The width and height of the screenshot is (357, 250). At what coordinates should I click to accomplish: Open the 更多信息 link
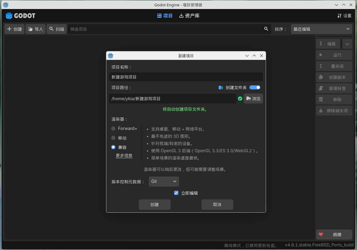click(x=124, y=156)
